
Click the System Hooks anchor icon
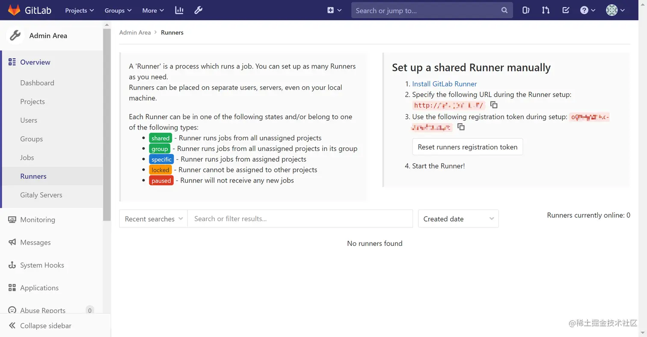tap(12, 265)
